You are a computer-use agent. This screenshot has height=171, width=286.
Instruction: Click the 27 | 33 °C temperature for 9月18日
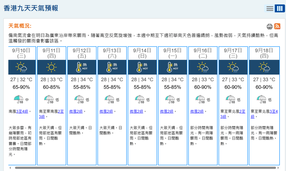(x=264, y=80)
